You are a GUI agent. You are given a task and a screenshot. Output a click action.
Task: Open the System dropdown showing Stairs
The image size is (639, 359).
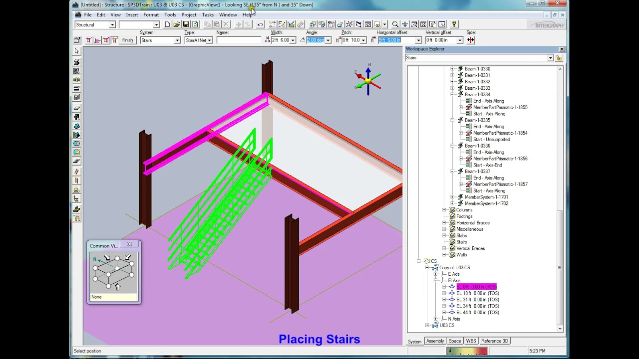(177, 40)
